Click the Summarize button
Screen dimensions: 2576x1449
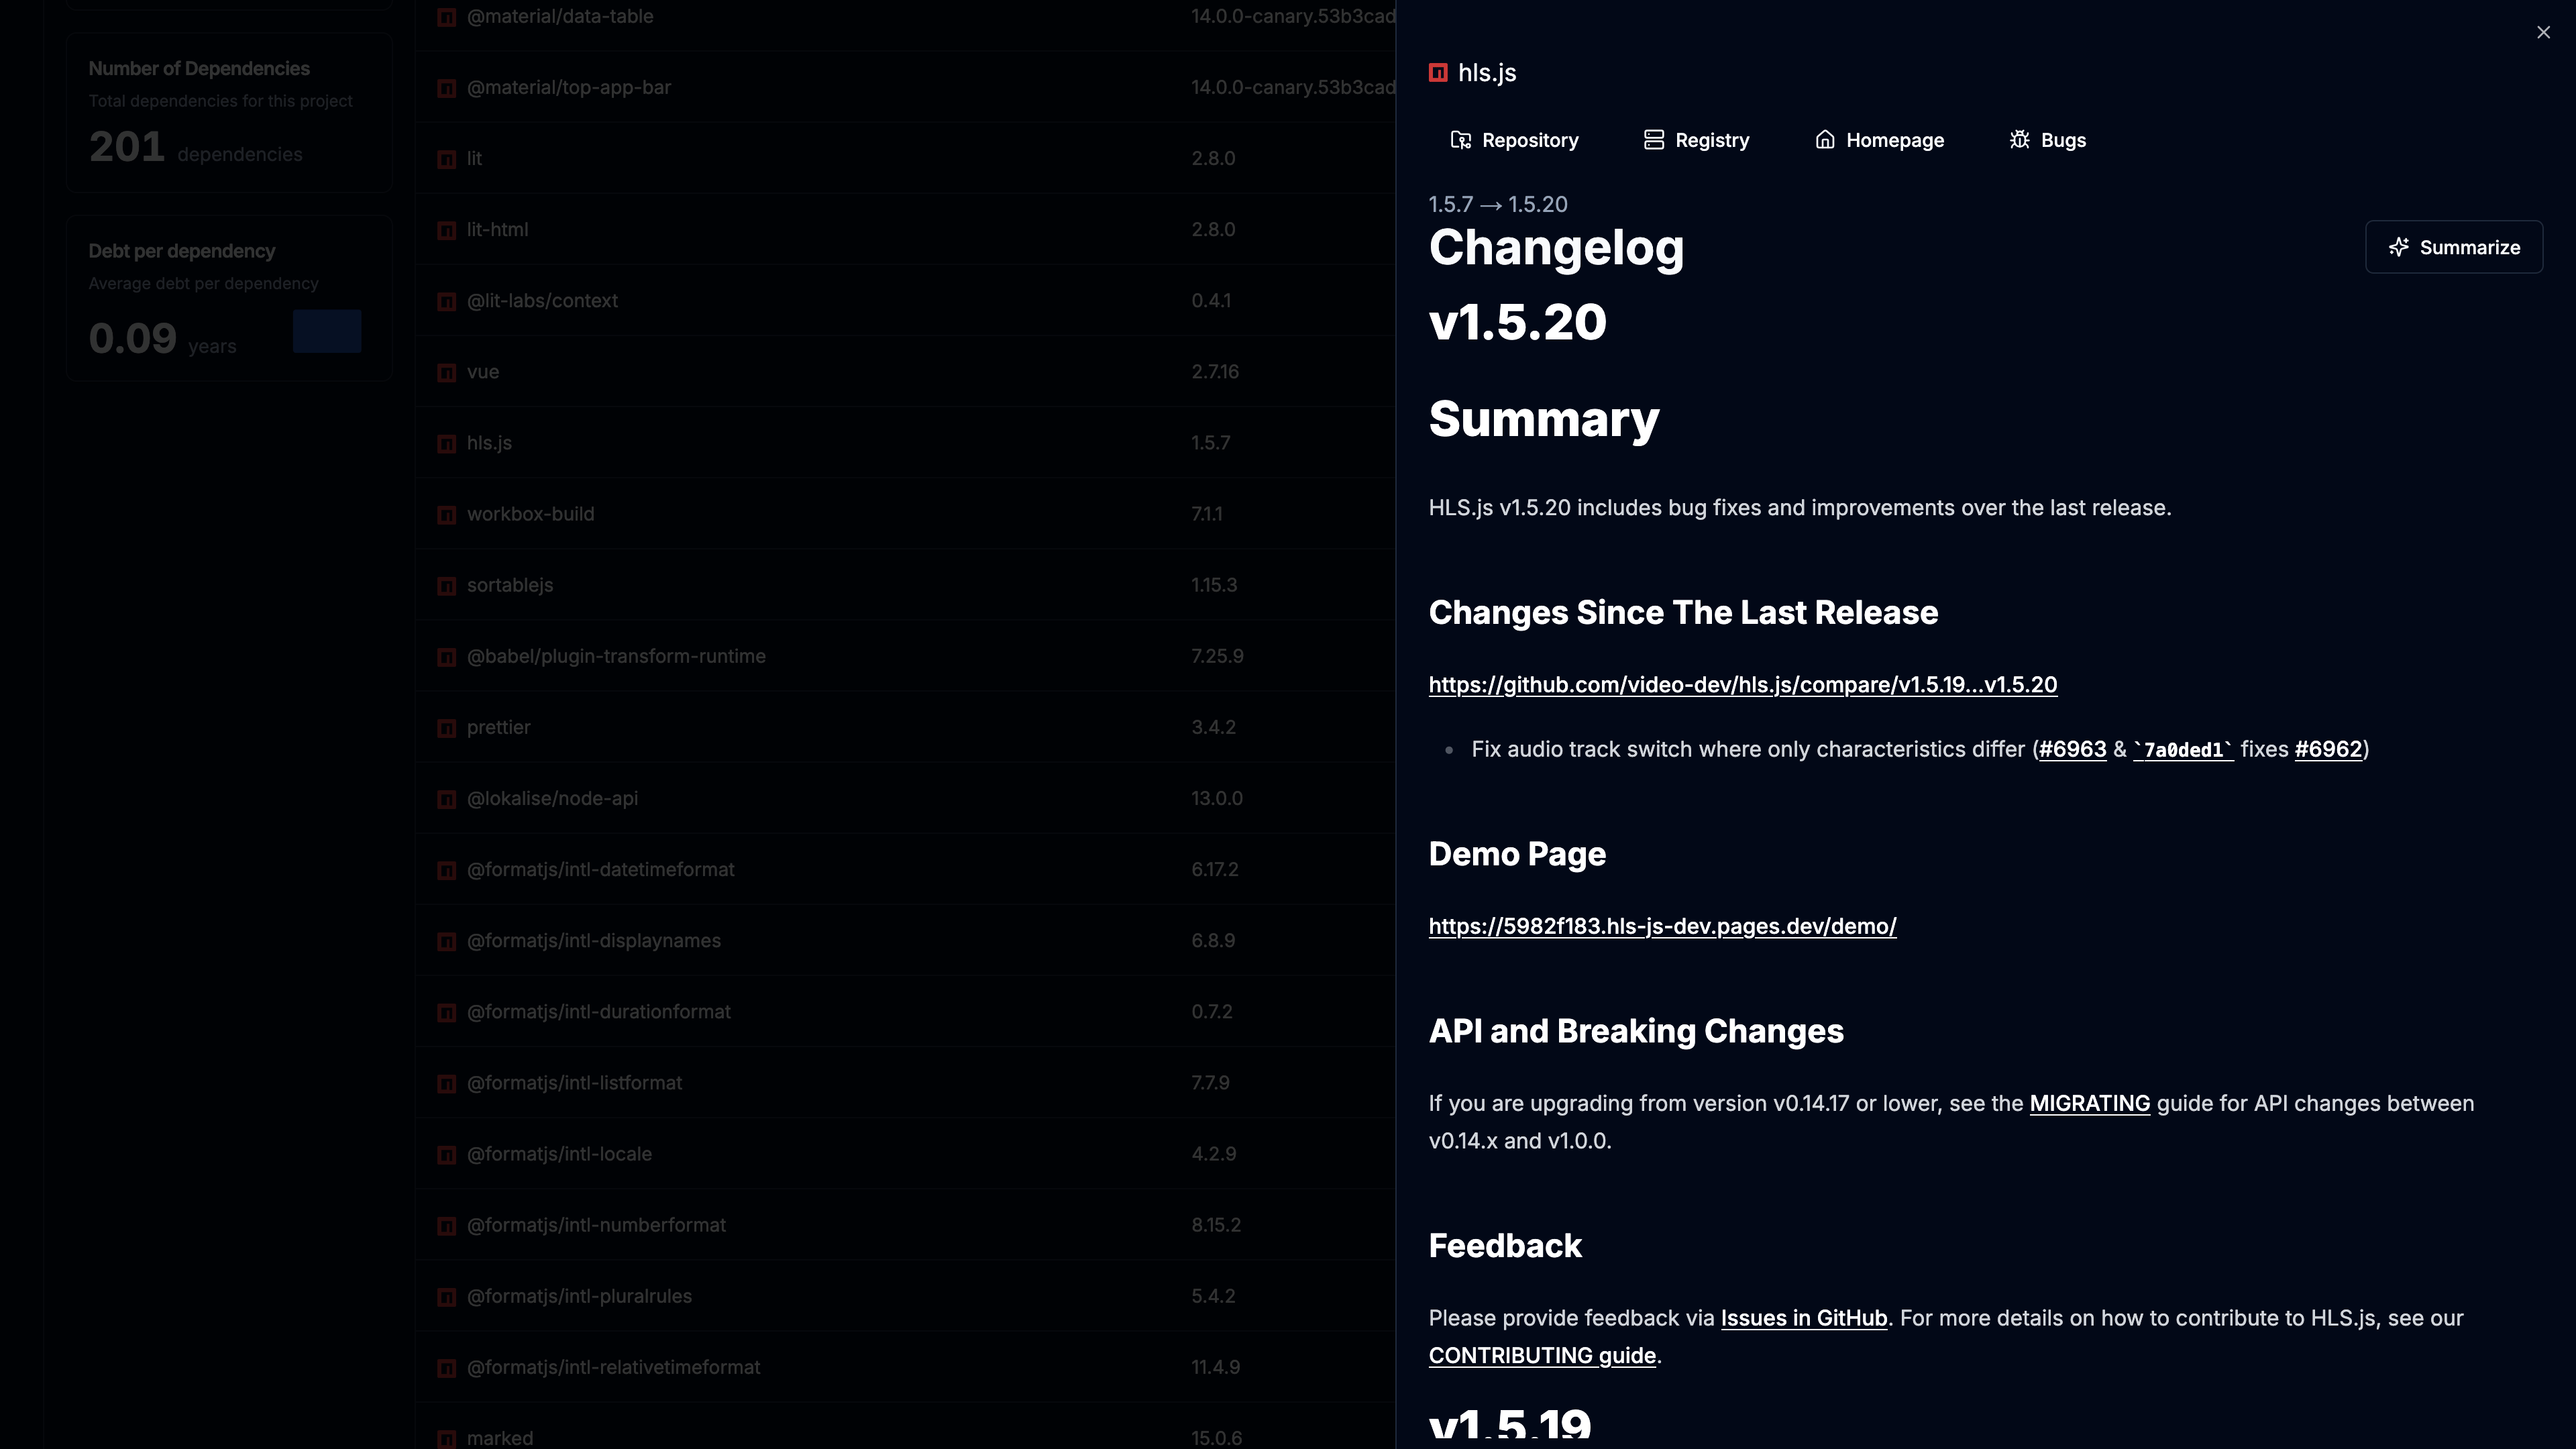(2454, 247)
